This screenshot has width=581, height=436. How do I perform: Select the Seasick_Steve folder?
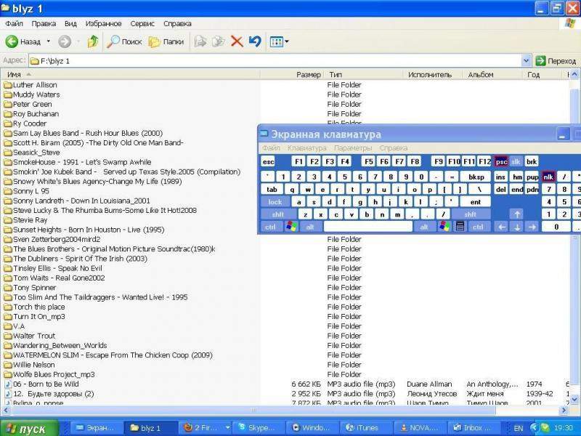click(32, 153)
